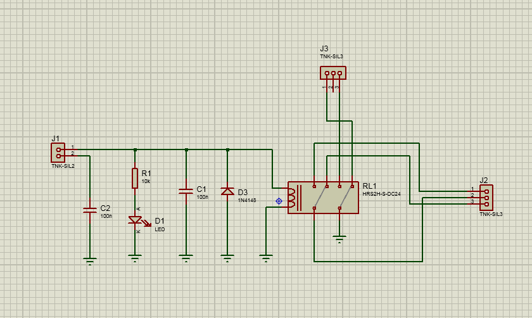Select the J2 TNK-SIL3 connector body

pyautogui.click(x=486, y=198)
